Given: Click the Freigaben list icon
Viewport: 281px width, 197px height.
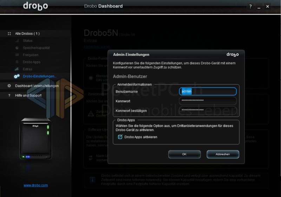Looking at the screenshot, I should pyautogui.click(x=17, y=55).
